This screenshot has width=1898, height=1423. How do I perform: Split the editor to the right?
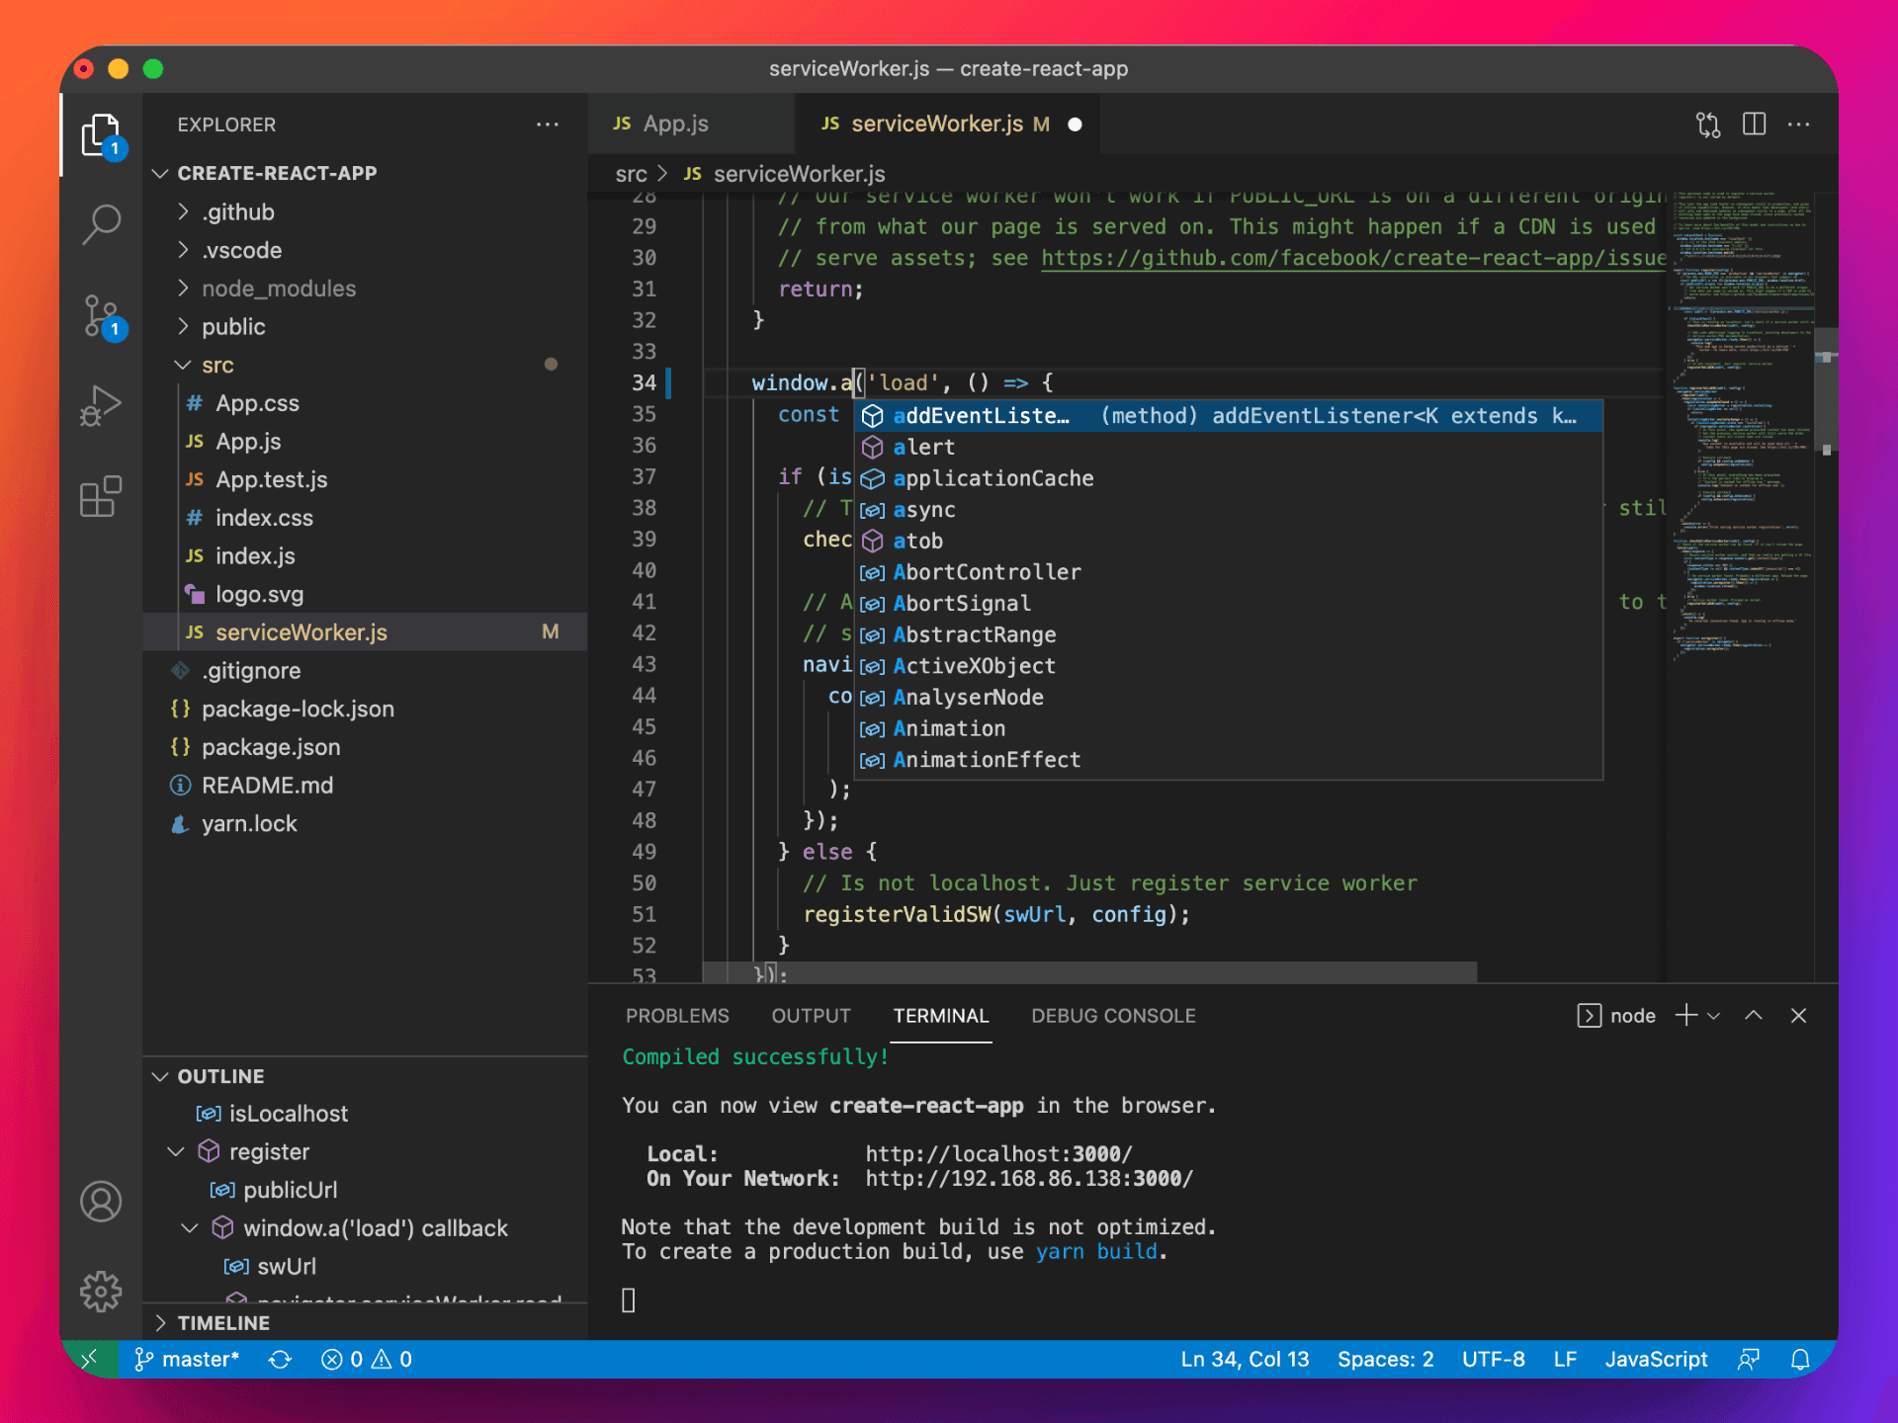click(x=1754, y=125)
